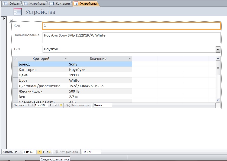Image resolution: width=227 pixels, height=161 pixels.
Task: Go to first record in subform navigation
Action: 28,105
